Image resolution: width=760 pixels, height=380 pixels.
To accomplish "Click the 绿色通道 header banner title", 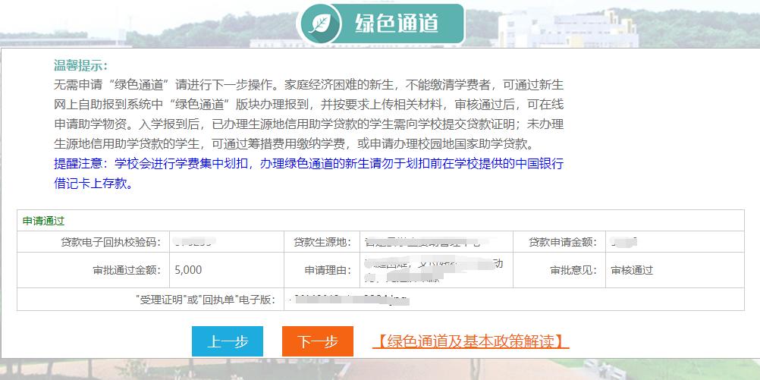I will pos(397,23).
